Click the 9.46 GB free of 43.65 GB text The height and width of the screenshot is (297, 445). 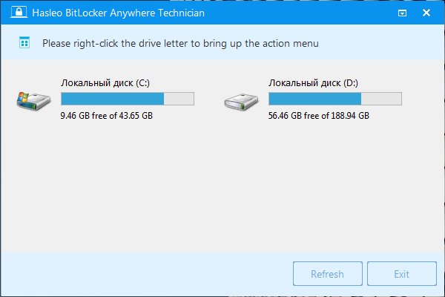pos(107,116)
